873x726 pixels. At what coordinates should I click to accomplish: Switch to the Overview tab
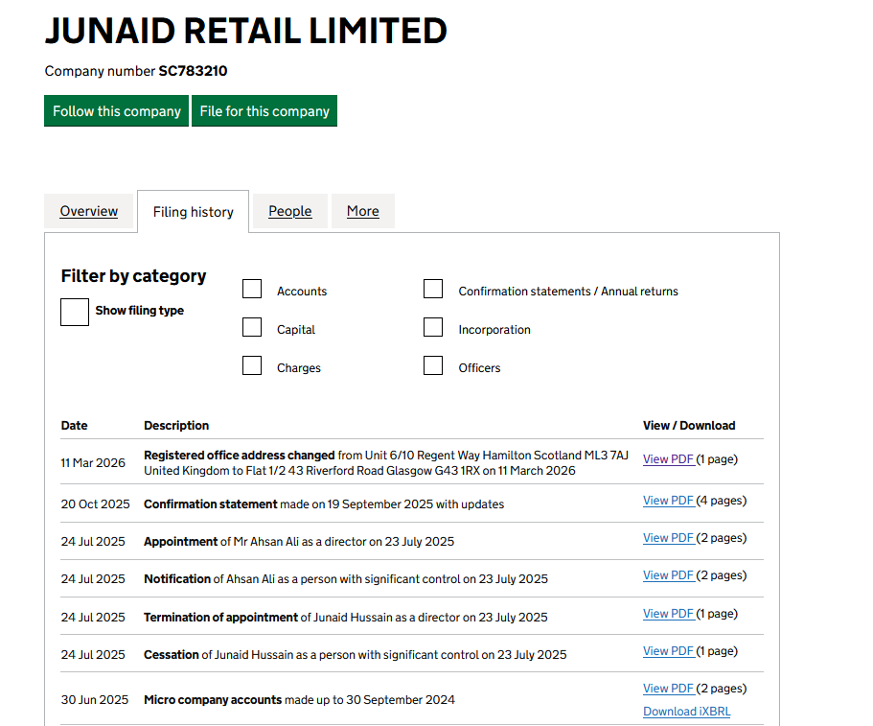coord(89,211)
